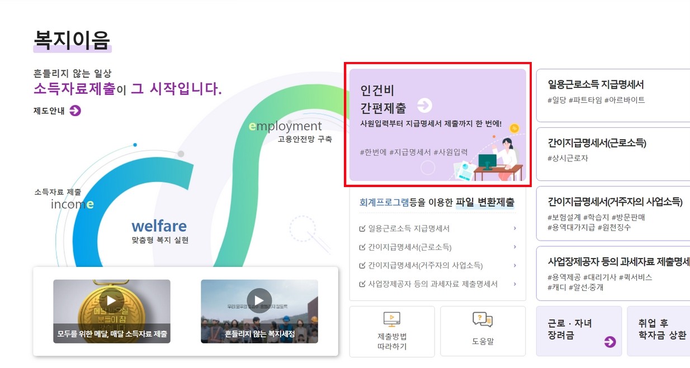Click the check icon beside 일용근로소득 지급명세서 list item
The width and height of the screenshot is (690, 368).
362,228
